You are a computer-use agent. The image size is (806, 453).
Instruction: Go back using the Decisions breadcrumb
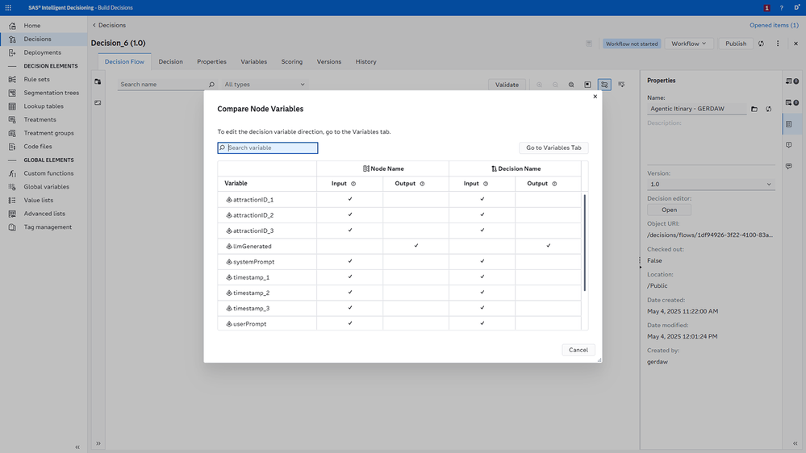(109, 25)
